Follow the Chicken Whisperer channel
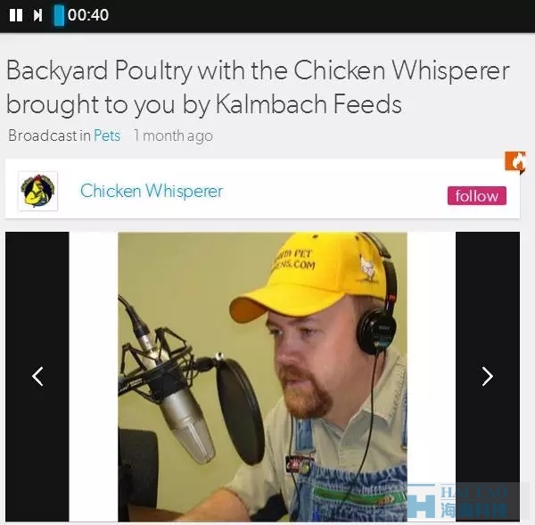Viewport: 535px width, 525px height. [477, 196]
